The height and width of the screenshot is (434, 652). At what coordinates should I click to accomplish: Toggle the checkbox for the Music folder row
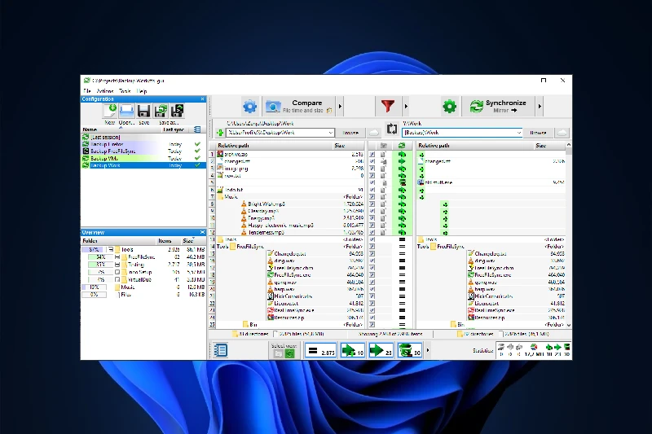point(372,196)
